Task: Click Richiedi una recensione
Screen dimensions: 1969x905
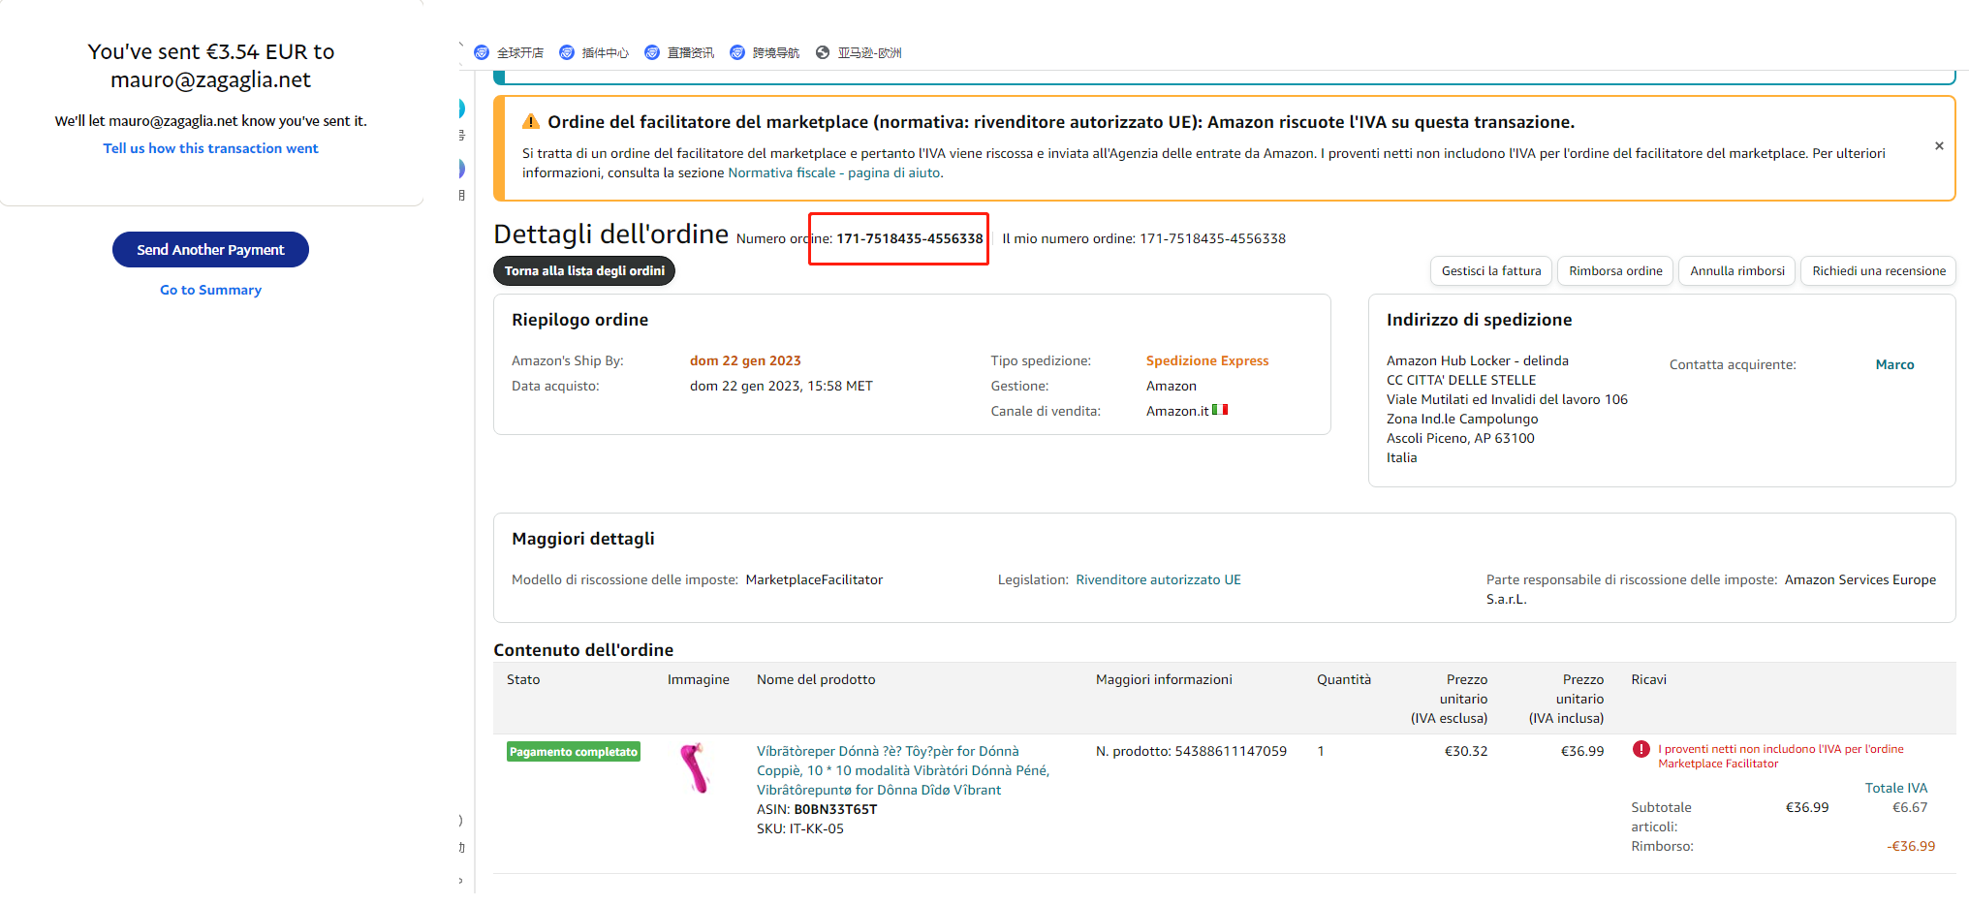Action: [1878, 271]
